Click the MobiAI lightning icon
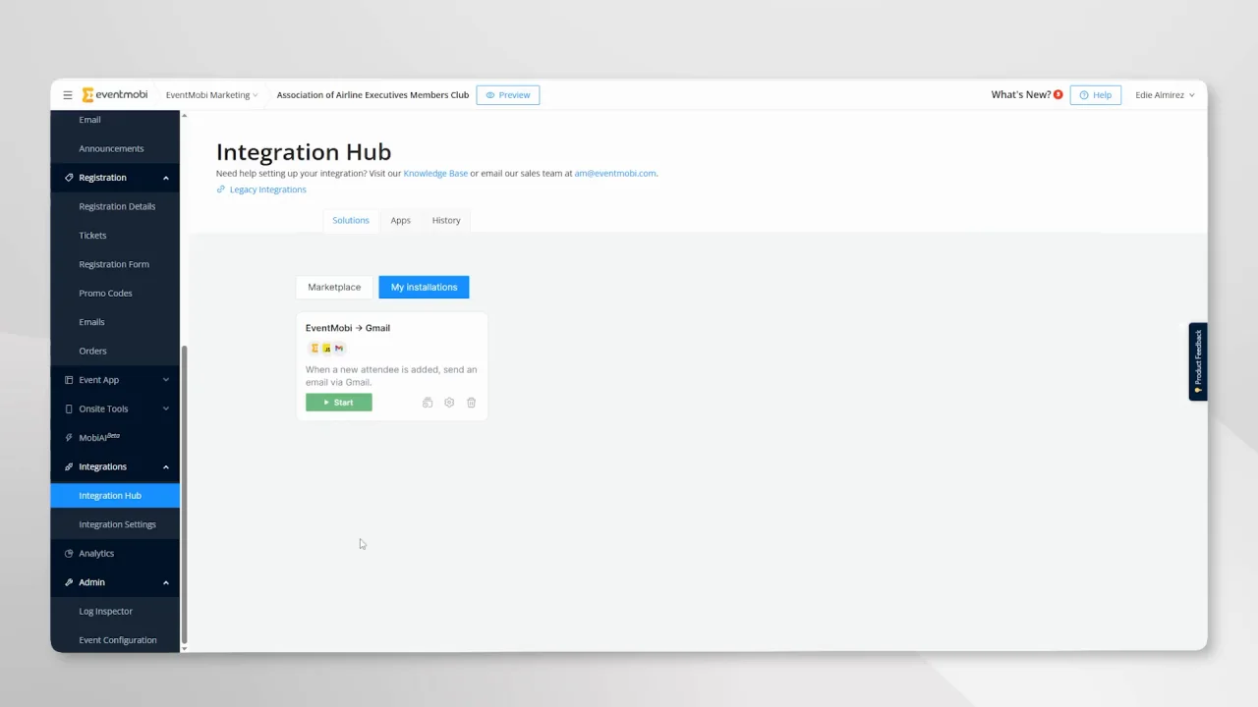 point(69,438)
